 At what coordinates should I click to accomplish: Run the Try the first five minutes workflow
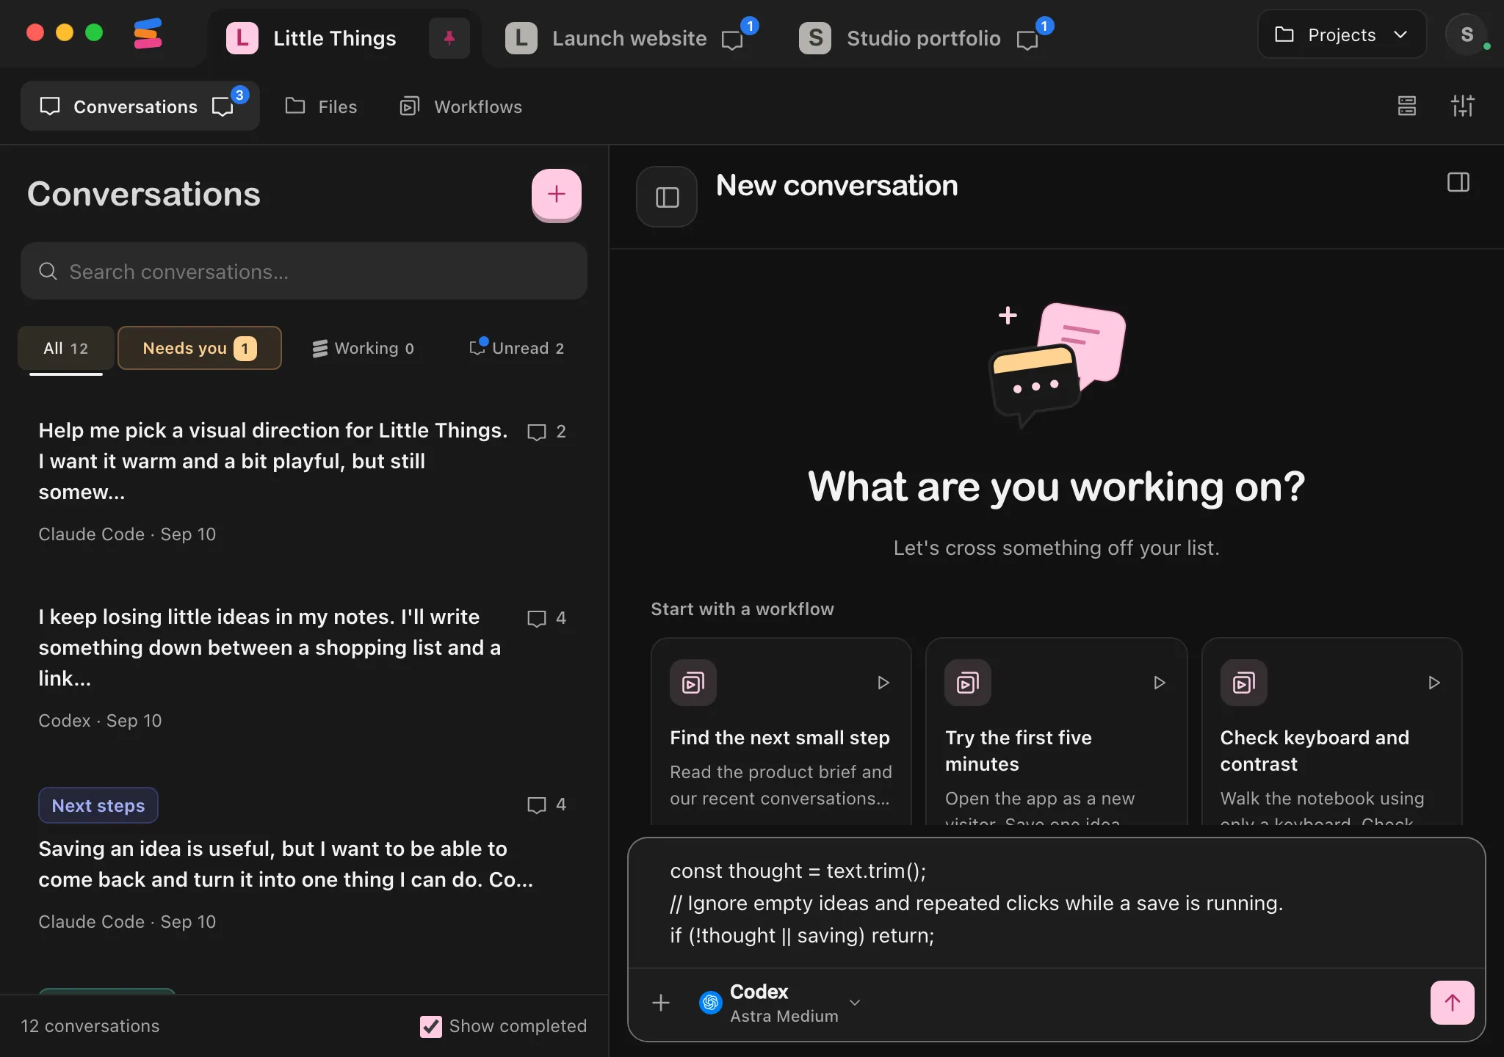pyautogui.click(x=1159, y=683)
